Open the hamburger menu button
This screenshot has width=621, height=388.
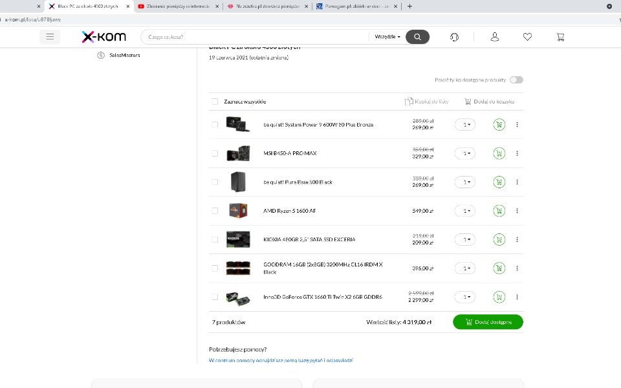coord(50,37)
